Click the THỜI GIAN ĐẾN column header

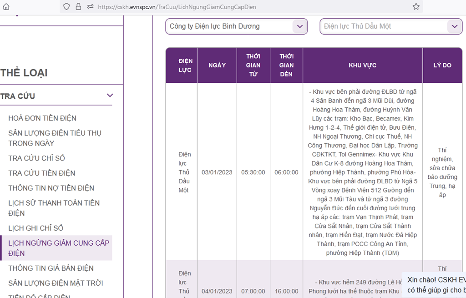287,66
